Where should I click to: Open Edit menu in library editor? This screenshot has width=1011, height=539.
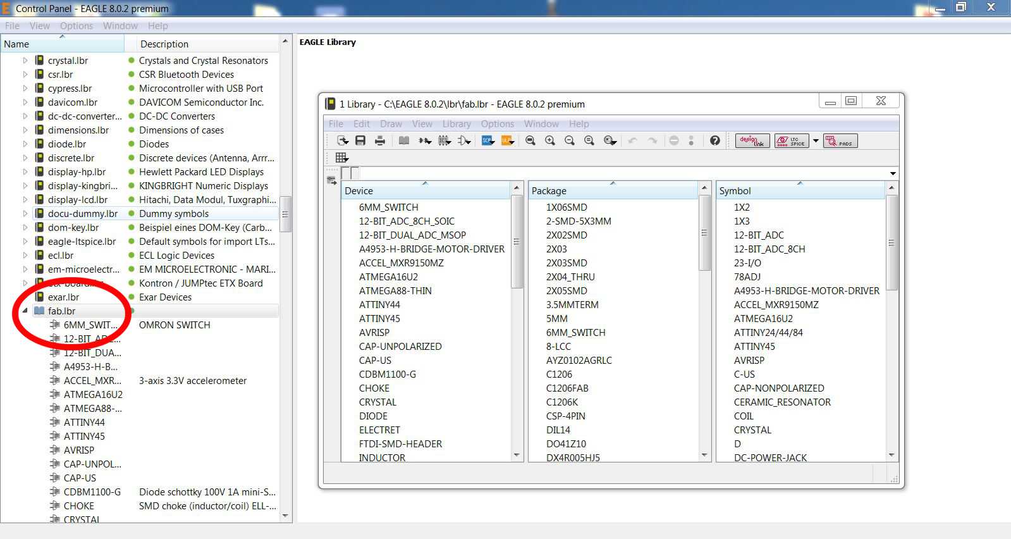pos(362,124)
